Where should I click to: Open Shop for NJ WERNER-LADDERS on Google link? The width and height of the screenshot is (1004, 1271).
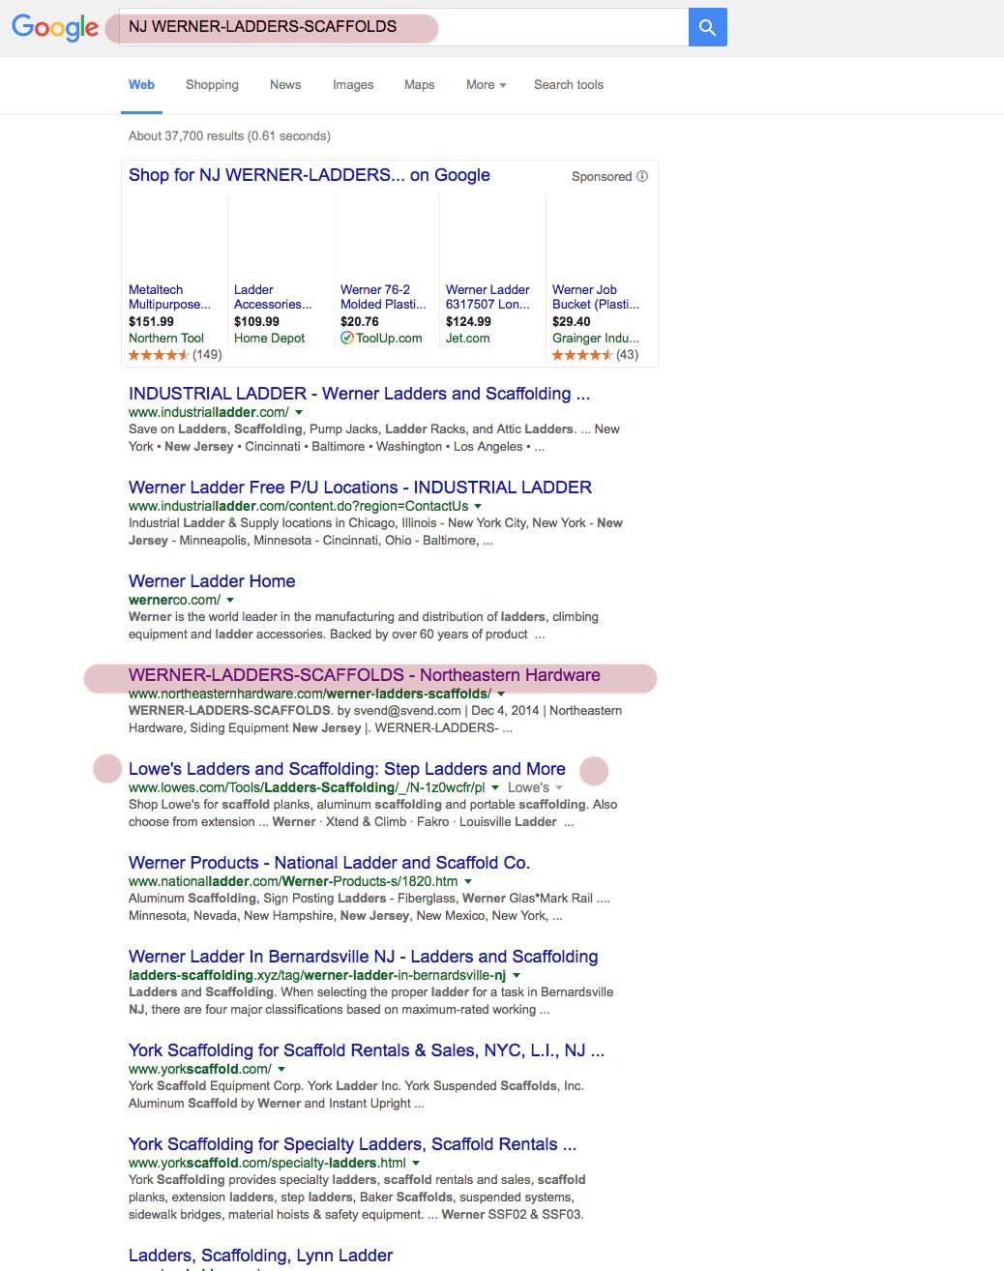[x=309, y=175]
